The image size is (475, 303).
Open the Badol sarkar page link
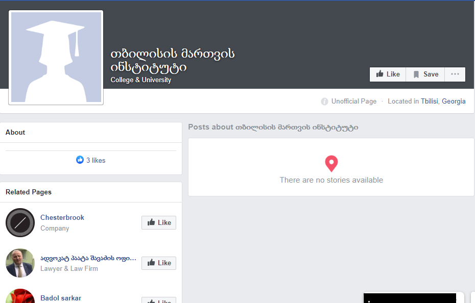coord(61,298)
